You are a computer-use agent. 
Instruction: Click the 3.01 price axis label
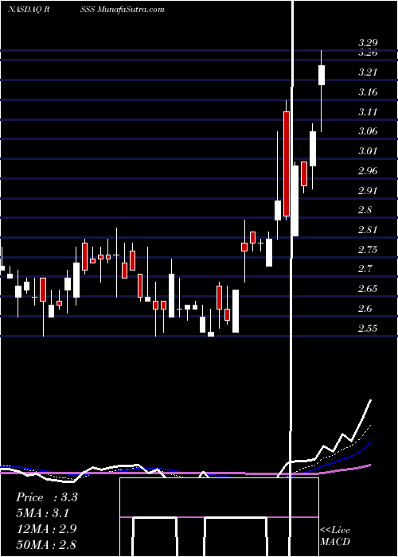click(x=368, y=151)
